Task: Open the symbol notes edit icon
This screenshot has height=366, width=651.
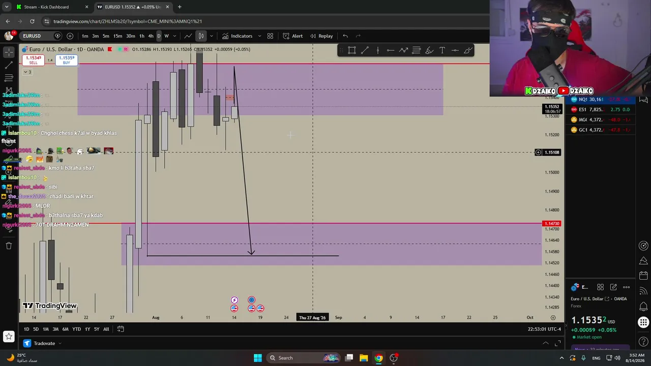Action: [x=613, y=287]
